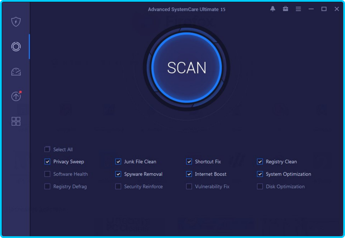The image size is (345, 238).
Task: Maximize the Advanced SystemCare window
Action: 324,9
